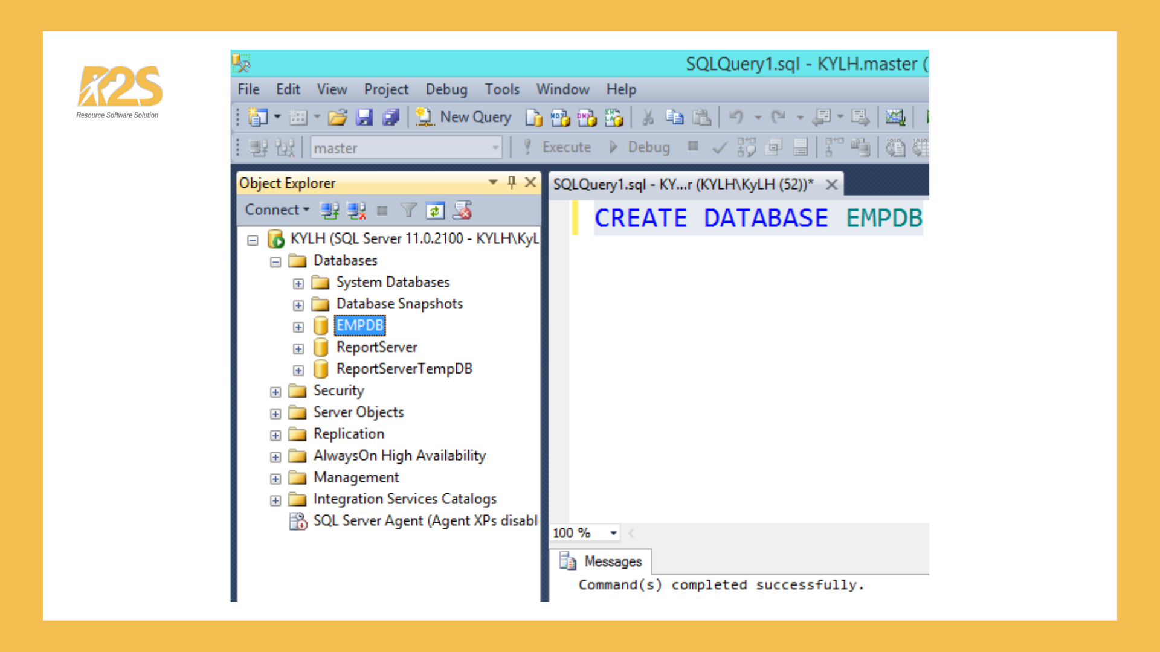Click the Filter icon in Object Explorer

(410, 210)
